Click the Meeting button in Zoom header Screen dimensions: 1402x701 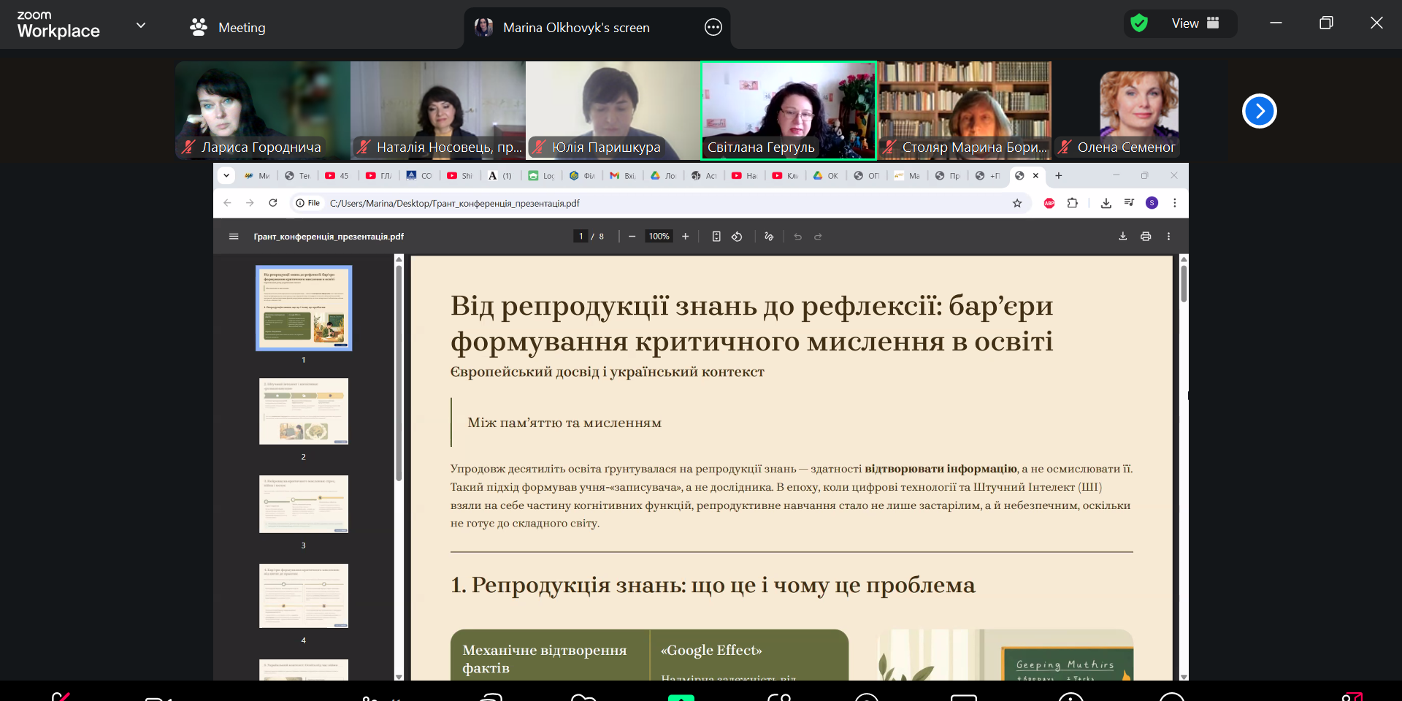click(228, 28)
